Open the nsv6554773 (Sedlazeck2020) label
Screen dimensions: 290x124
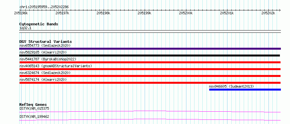click(x=45, y=45)
